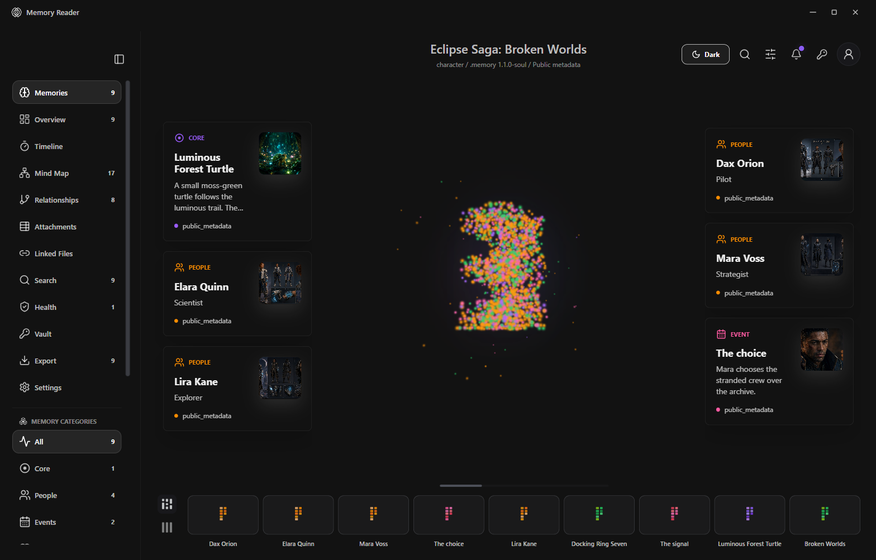Collapse the sidebar panel icon
Screen dimensions: 876x560
pyautogui.click(x=119, y=59)
